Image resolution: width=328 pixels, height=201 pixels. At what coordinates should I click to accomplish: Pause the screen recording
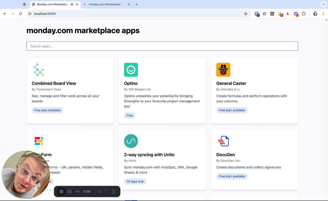[69, 192]
